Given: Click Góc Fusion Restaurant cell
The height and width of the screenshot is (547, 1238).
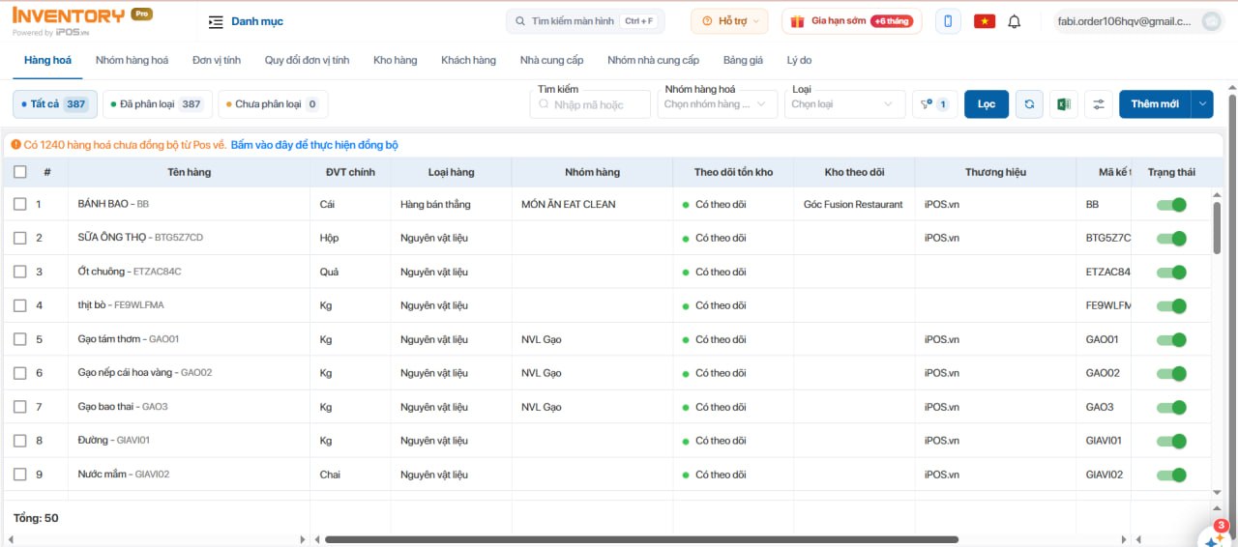Looking at the screenshot, I should coord(853,204).
